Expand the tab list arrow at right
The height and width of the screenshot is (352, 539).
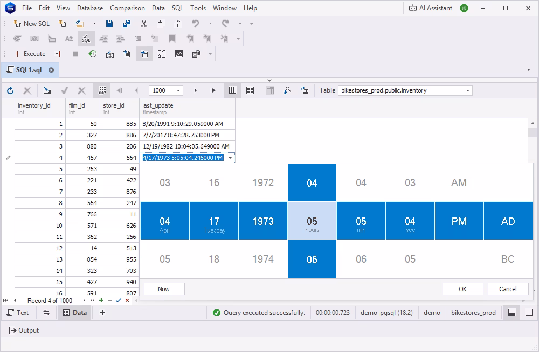pyautogui.click(x=528, y=70)
